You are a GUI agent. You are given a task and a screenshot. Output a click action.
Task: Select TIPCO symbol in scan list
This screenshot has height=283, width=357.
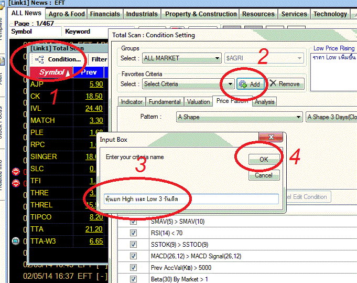pos(41,217)
